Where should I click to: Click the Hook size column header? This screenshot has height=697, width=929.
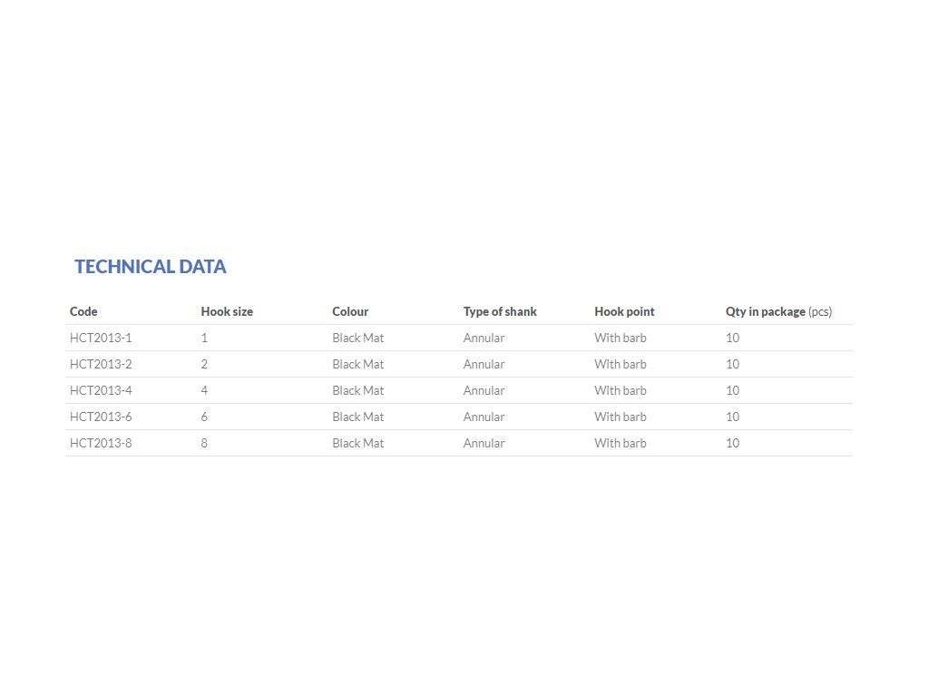pyautogui.click(x=227, y=312)
